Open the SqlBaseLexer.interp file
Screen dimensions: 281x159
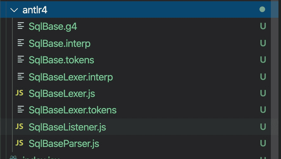pyautogui.click(x=70, y=77)
